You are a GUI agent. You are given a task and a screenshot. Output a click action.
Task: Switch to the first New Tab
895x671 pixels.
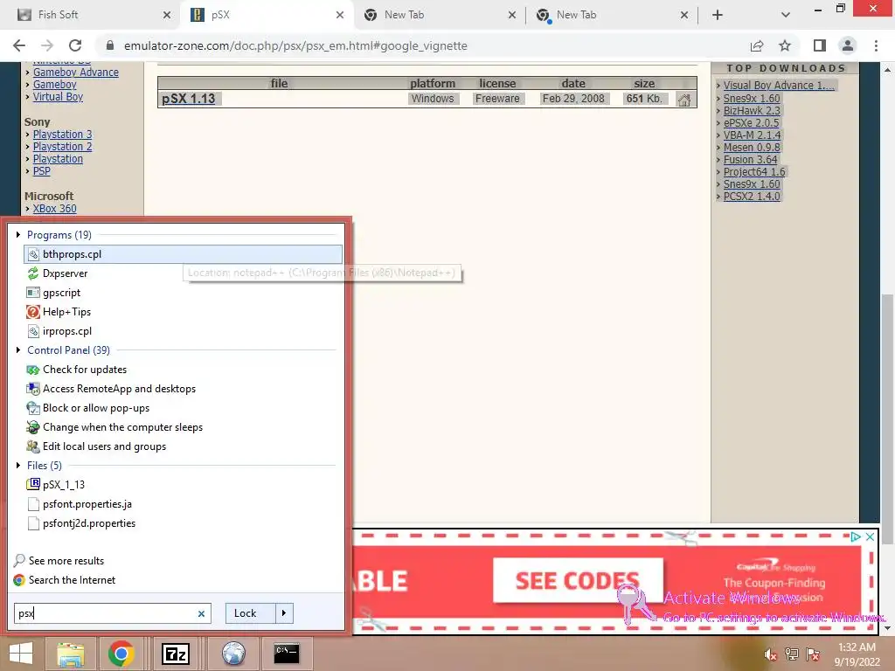440,15
